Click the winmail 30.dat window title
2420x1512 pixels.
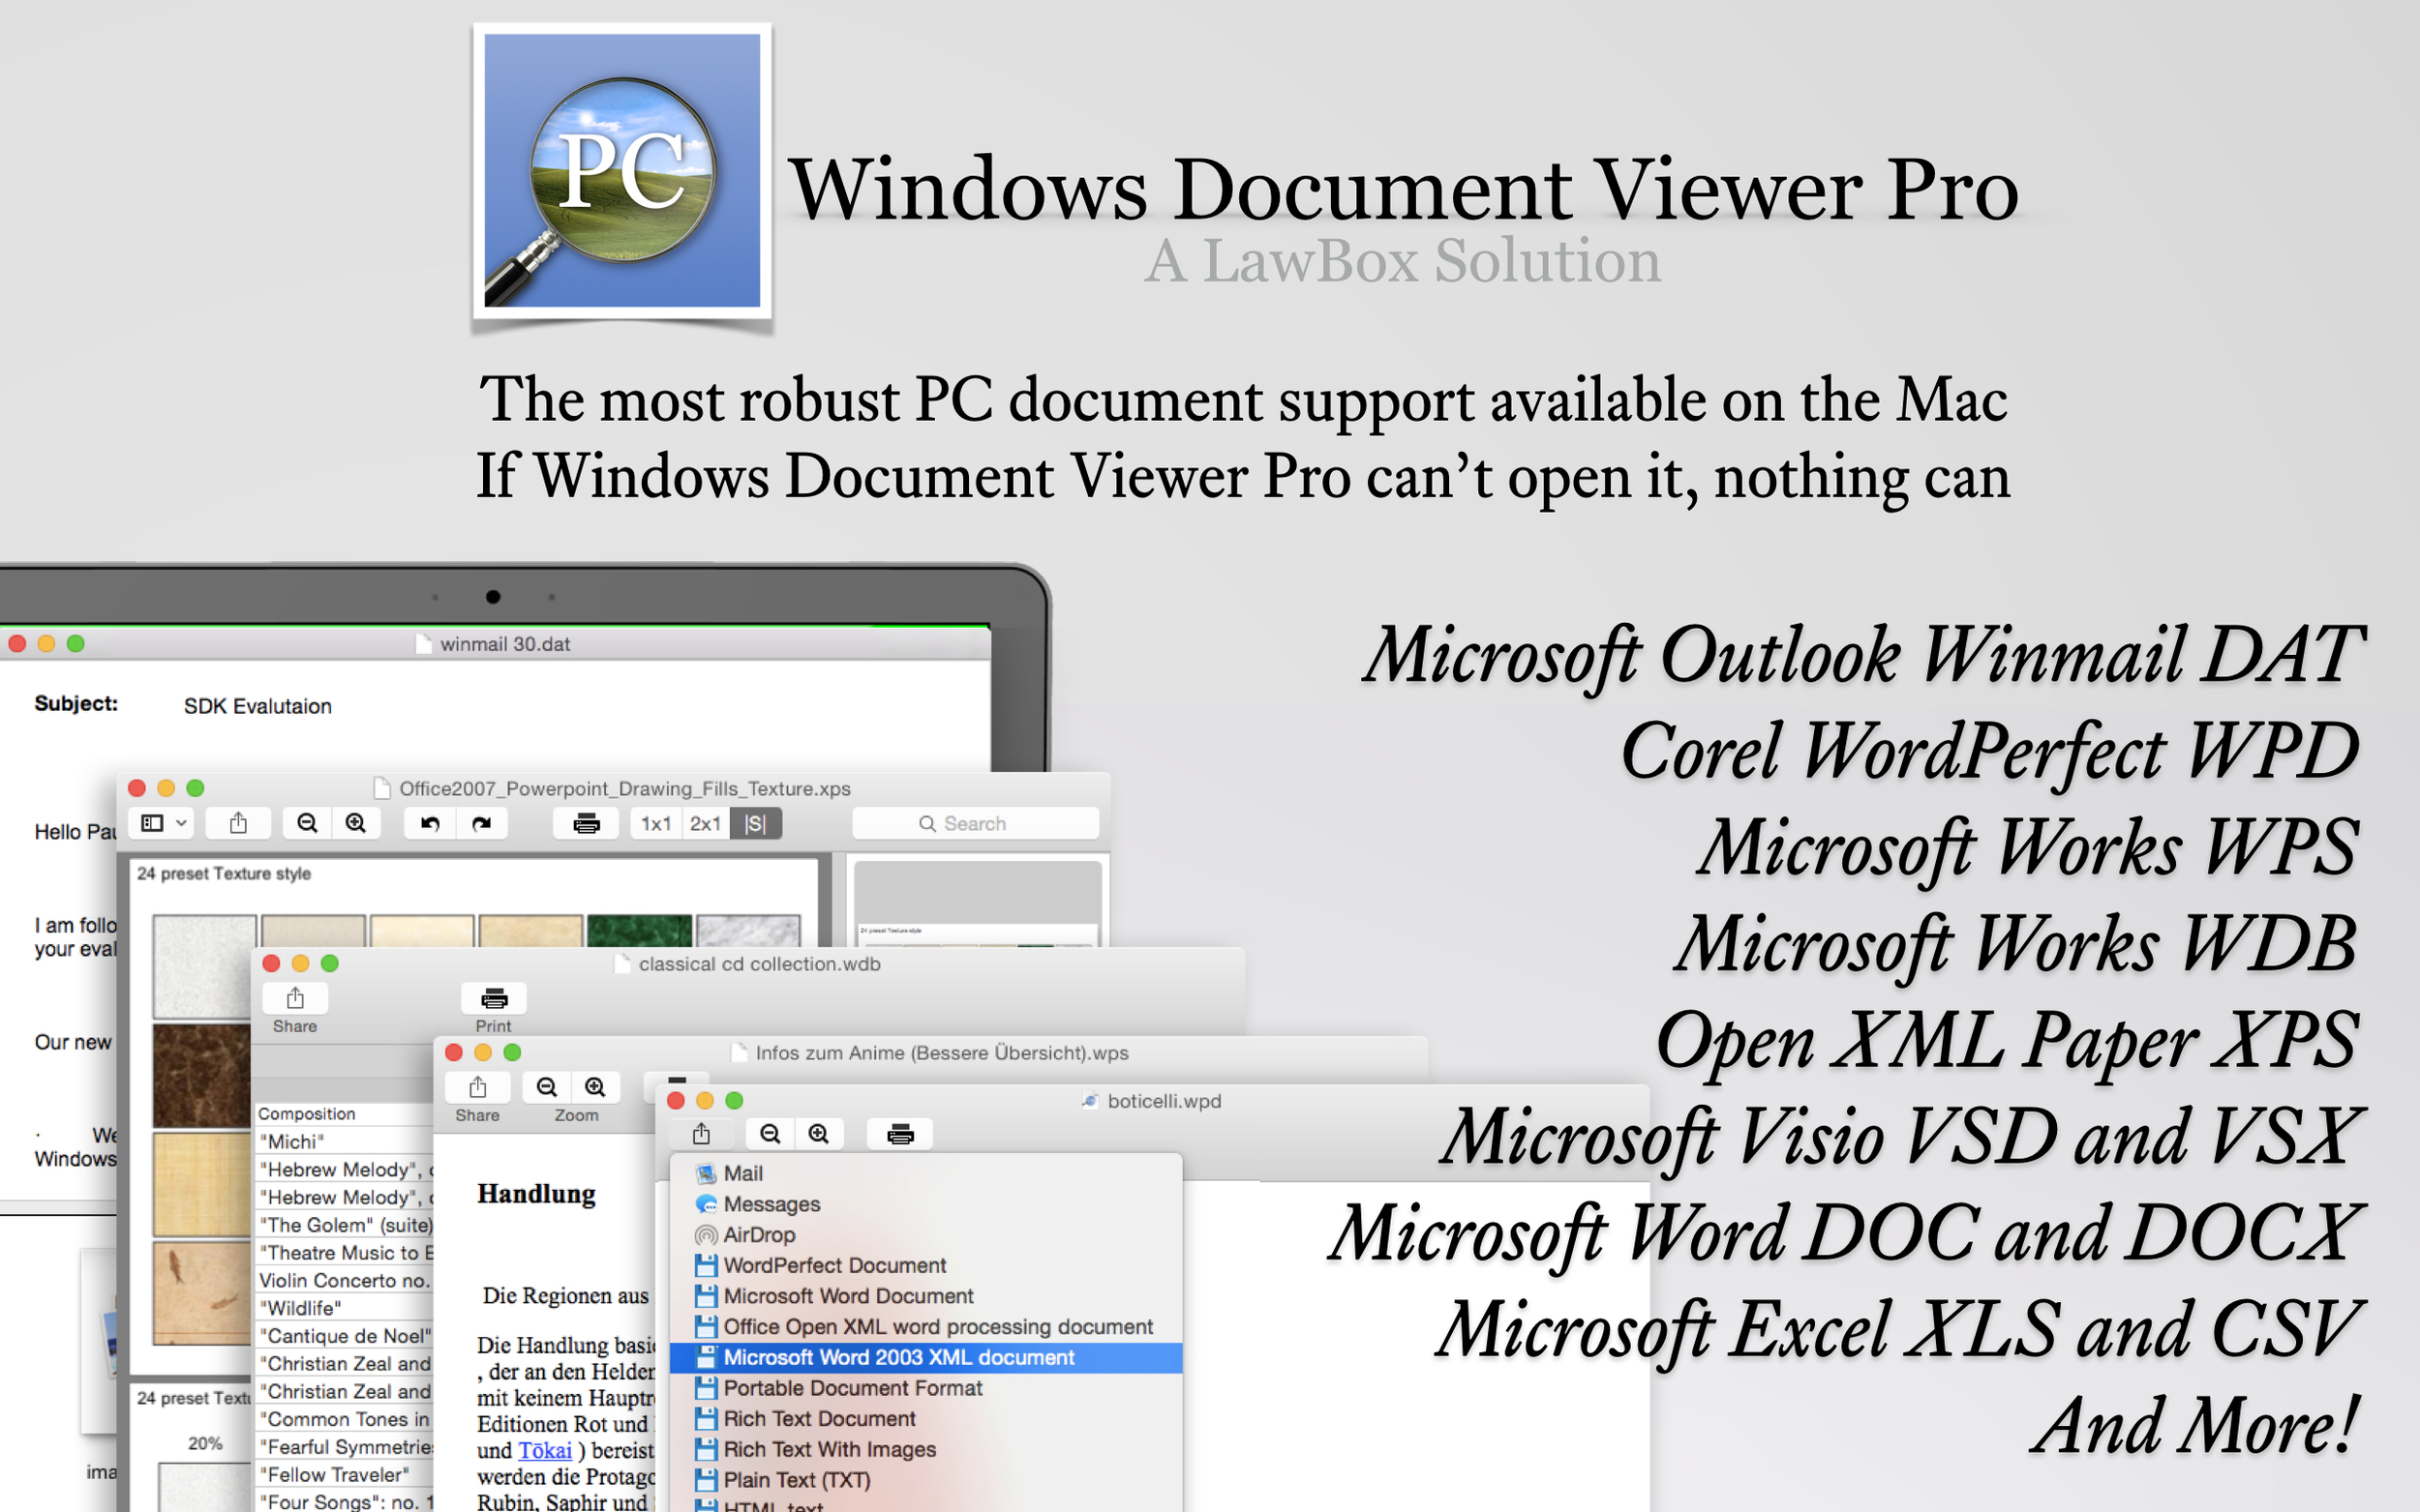coord(505,644)
